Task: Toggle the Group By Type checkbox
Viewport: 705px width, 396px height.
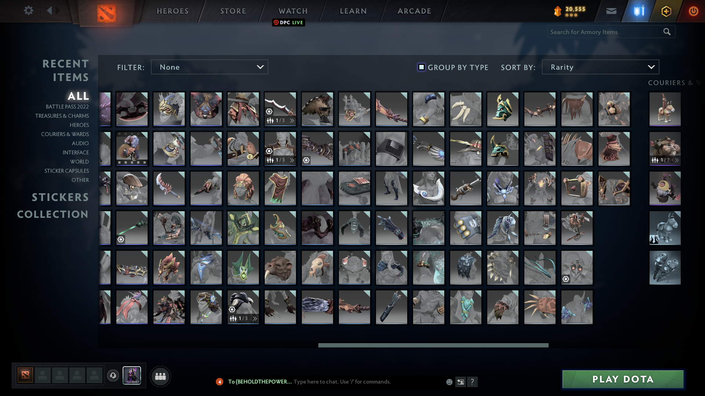Action: click(x=422, y=67)
